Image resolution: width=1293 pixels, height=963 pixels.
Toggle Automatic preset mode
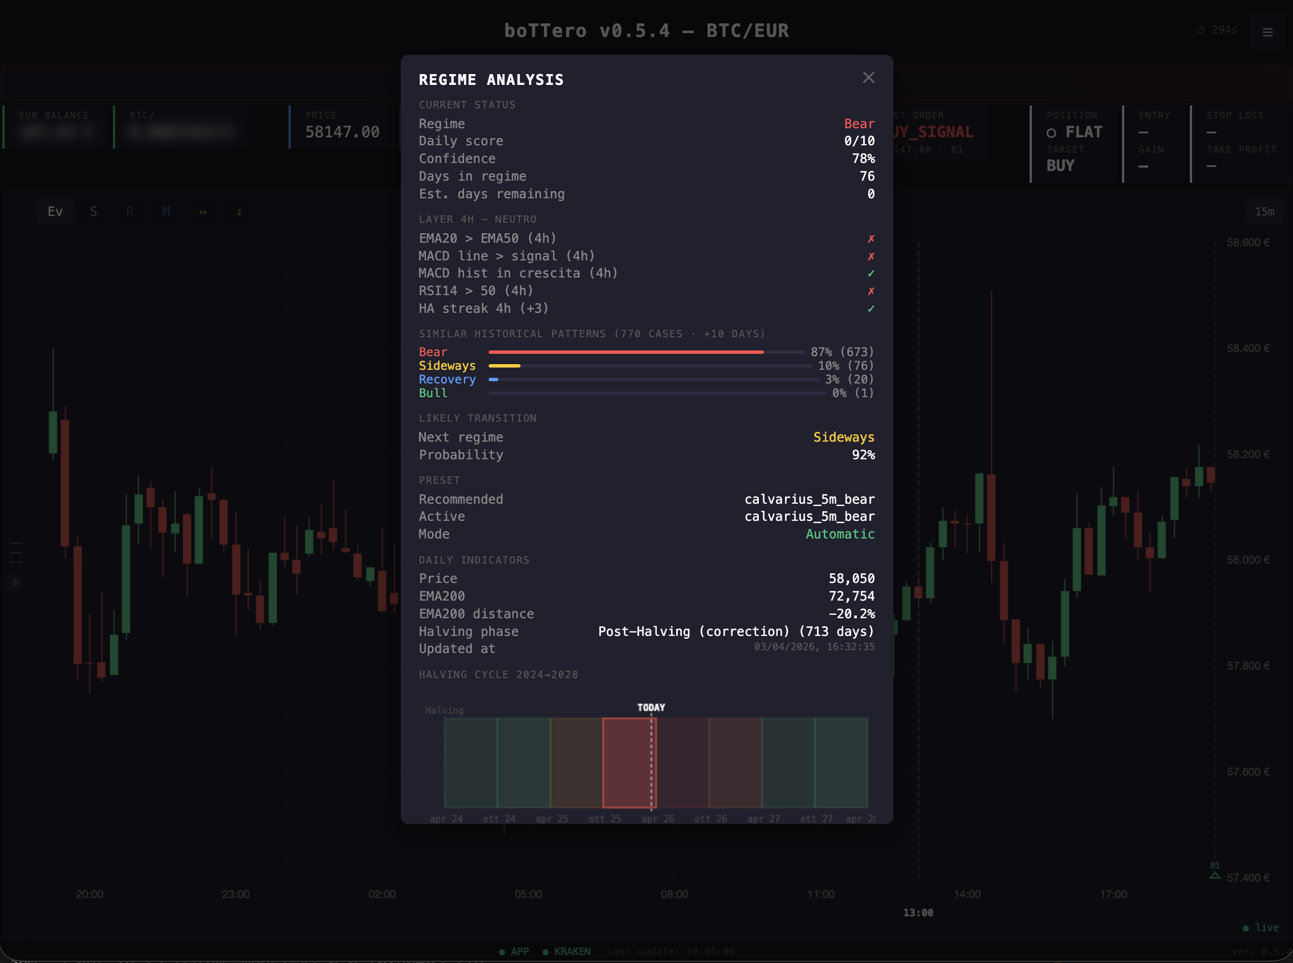840,534
